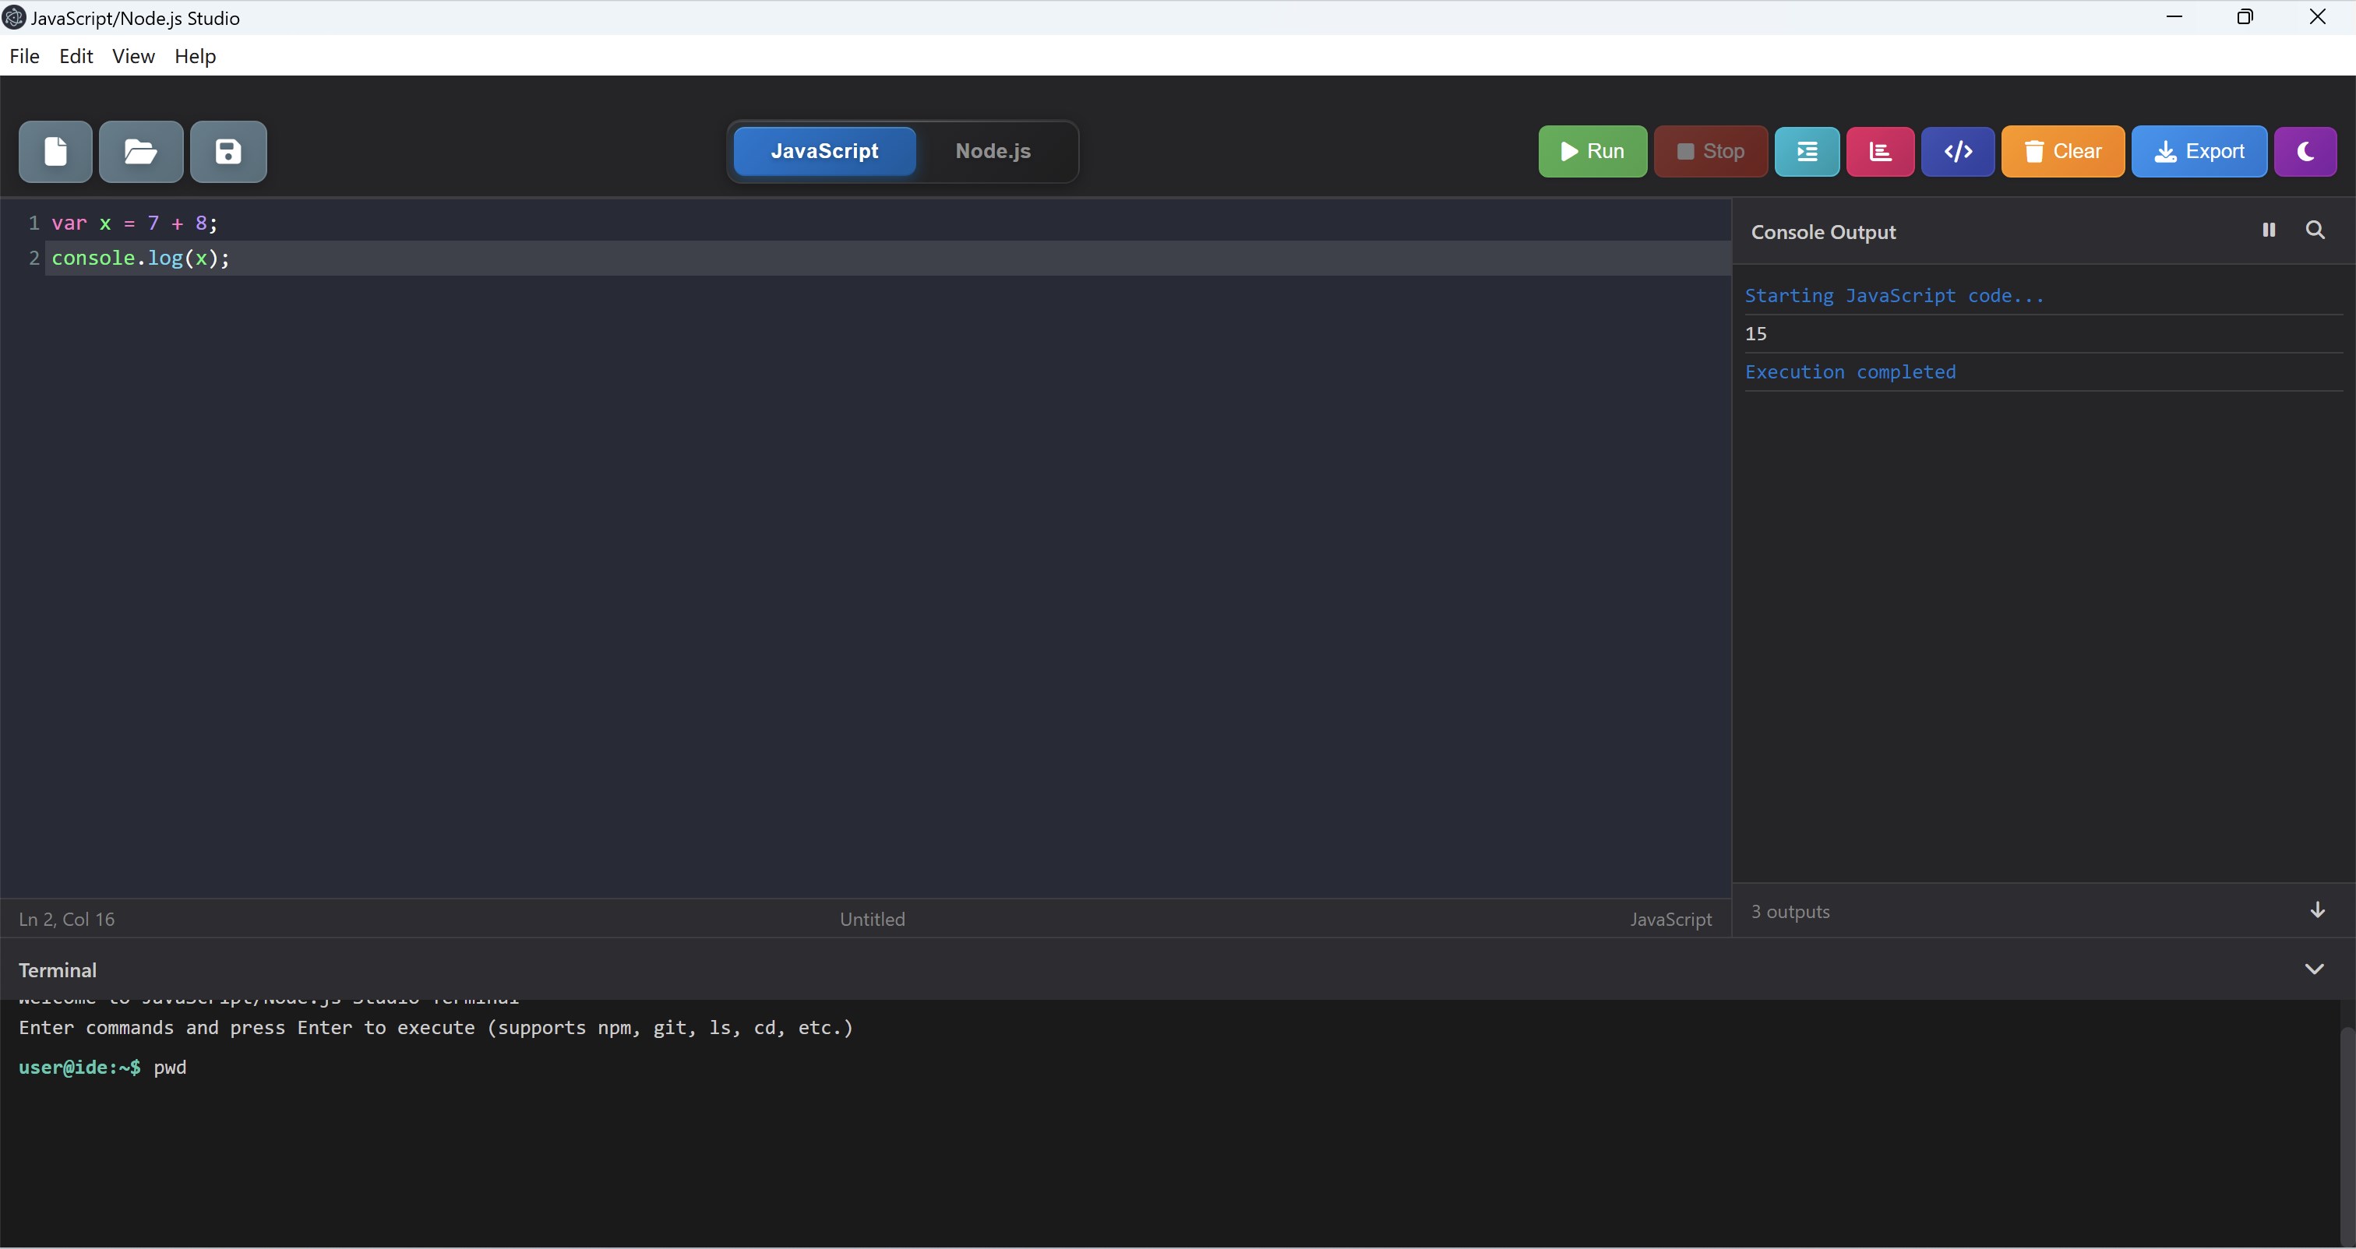This screenshot has height=1249, width=2356.
Task: Run the code with the Run button
Action: coord(1592,151)
